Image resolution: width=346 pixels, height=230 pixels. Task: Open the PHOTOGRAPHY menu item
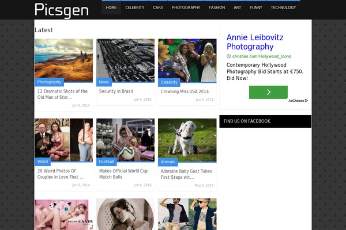click(x=186, y=7)
